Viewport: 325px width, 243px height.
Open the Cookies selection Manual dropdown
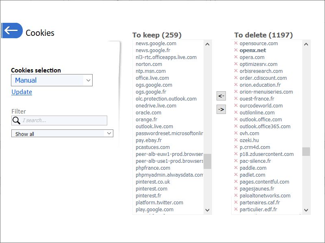tap(52, 80)
